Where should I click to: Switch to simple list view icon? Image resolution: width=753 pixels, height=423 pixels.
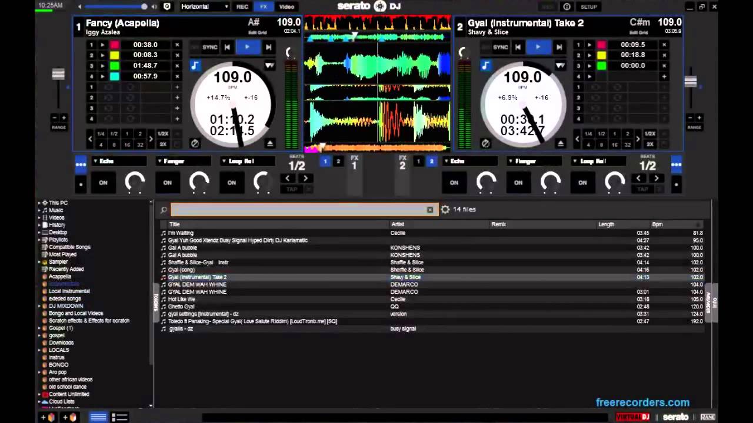coord(98,417)
